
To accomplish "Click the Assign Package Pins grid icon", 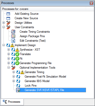I will pyautogui.click(x=13, y=36).
